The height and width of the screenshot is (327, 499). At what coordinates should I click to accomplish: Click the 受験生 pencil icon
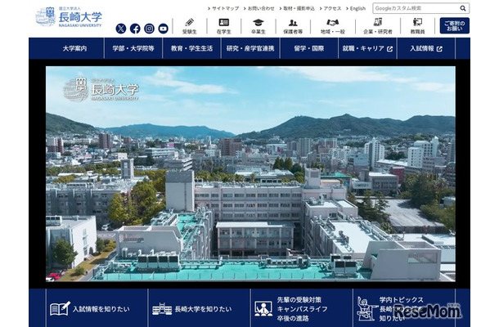pos(190,22)
